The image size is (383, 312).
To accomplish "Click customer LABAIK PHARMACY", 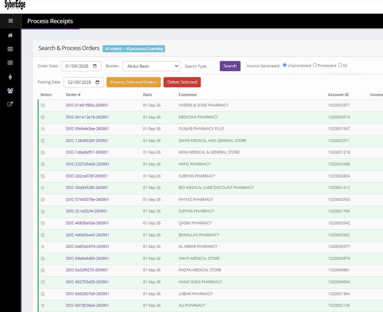I will pyautogui.click(x=195, y=294).
